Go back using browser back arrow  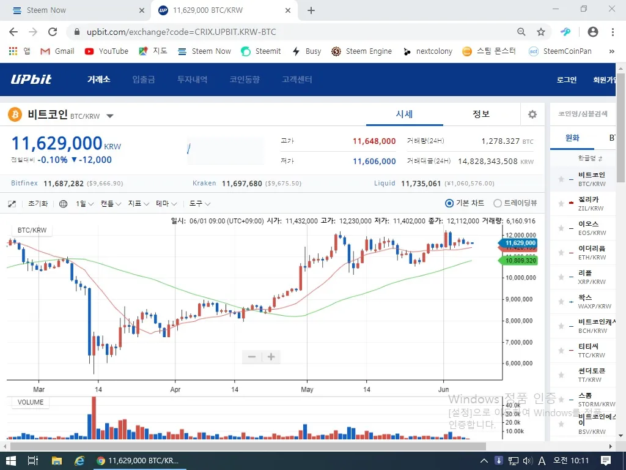pos(13,32)
